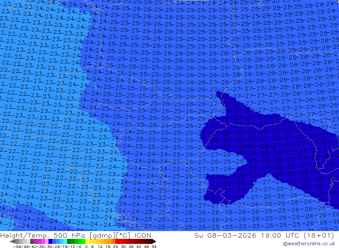Image resolution: width=339 pixels, height=248 pixels.
Task: Click the darkest green legend swatch at -18
Action: [x=69, y=241]
